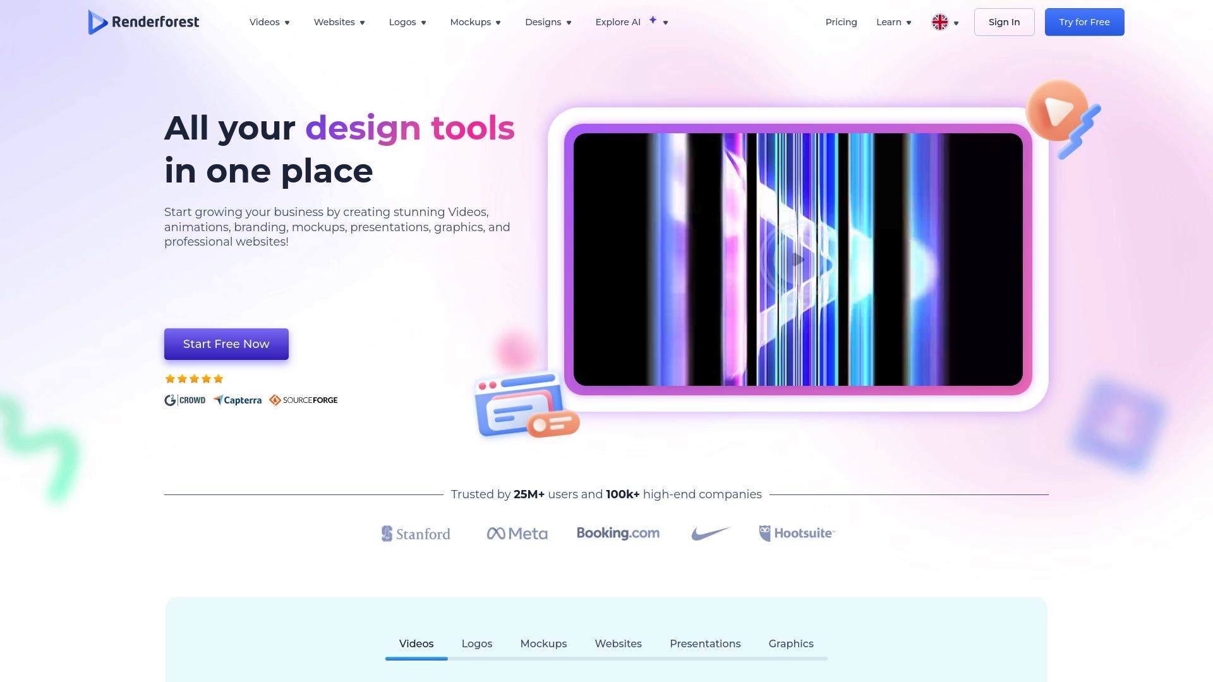The height and width of the screenshot is (682, 1213).
Task: Select the Mockups tab below hero
Action: pyautogui.click(x=543, y=643)
